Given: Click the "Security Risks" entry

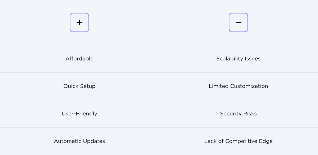Looking at the screenshot, I should click(238, 114).
